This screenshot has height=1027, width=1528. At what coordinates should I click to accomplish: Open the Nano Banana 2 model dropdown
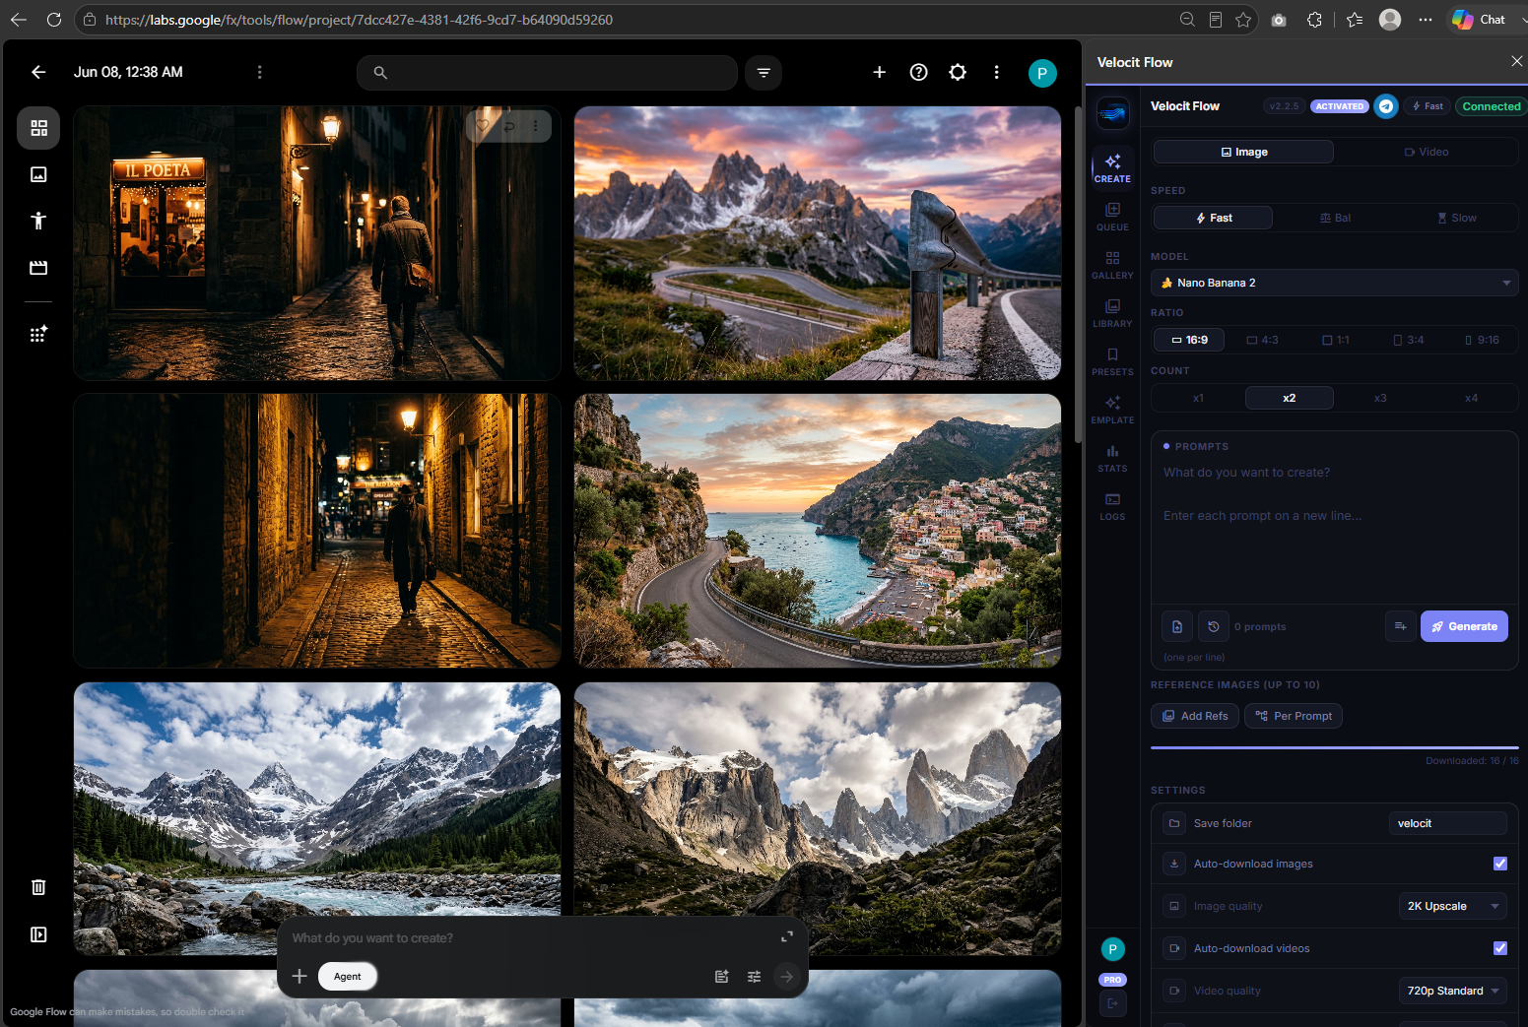tap(1334, 283)
